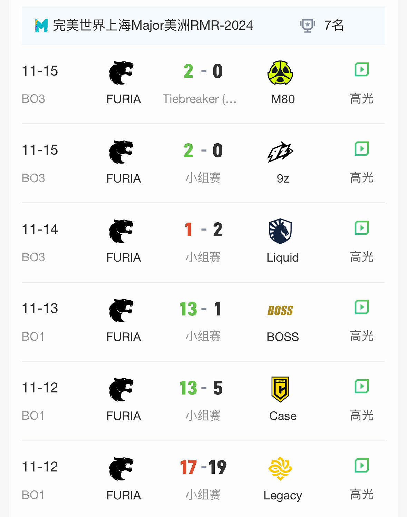Click the M80 team logo

[280, 73]
